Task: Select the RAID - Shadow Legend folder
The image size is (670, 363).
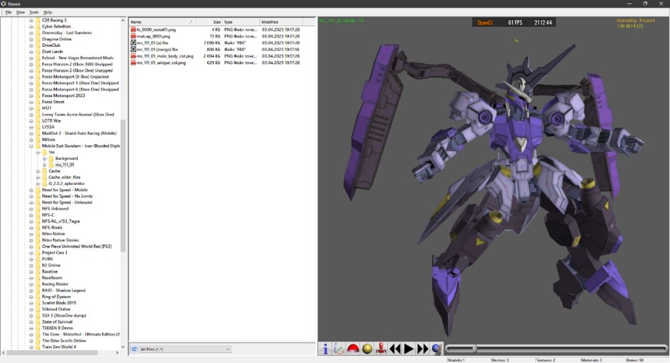Action: [64, 291]
